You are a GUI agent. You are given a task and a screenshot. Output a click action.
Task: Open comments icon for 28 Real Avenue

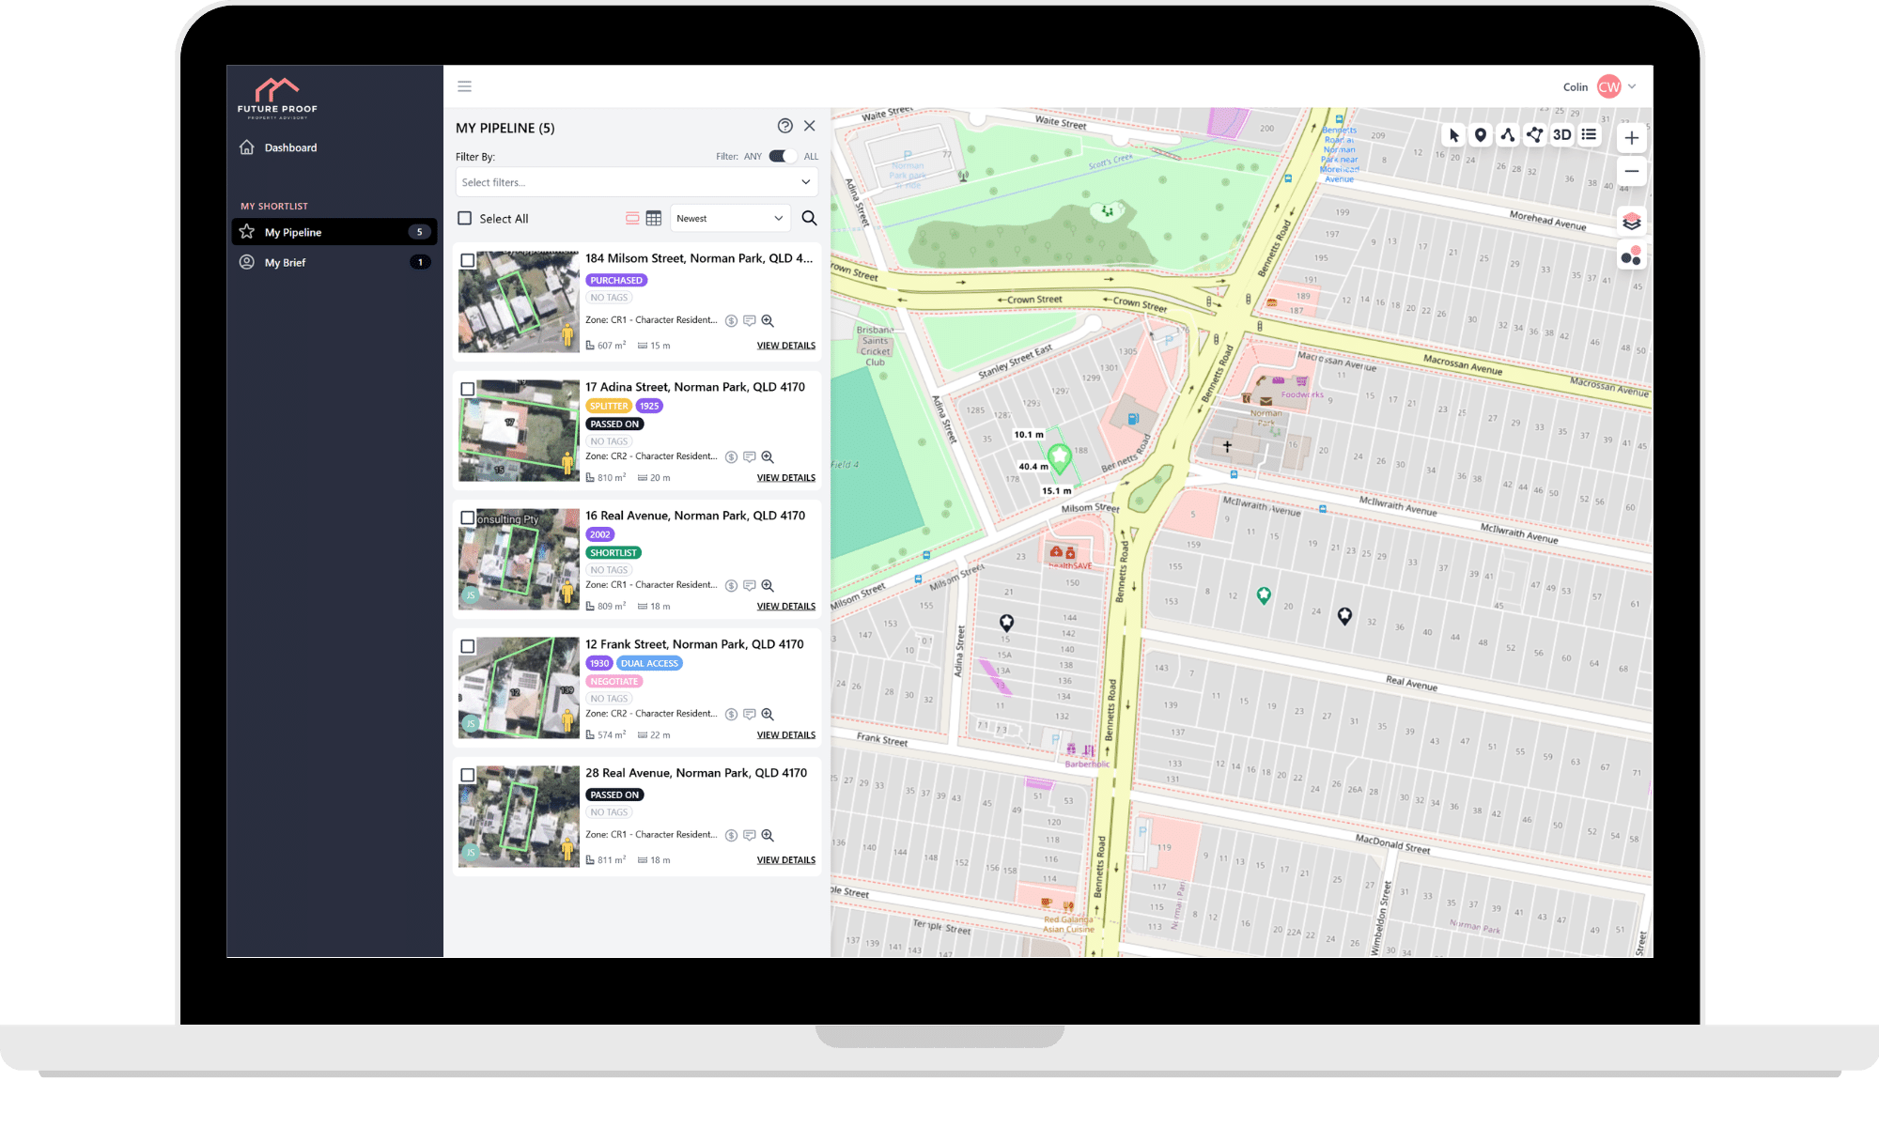tap(750, 836)
